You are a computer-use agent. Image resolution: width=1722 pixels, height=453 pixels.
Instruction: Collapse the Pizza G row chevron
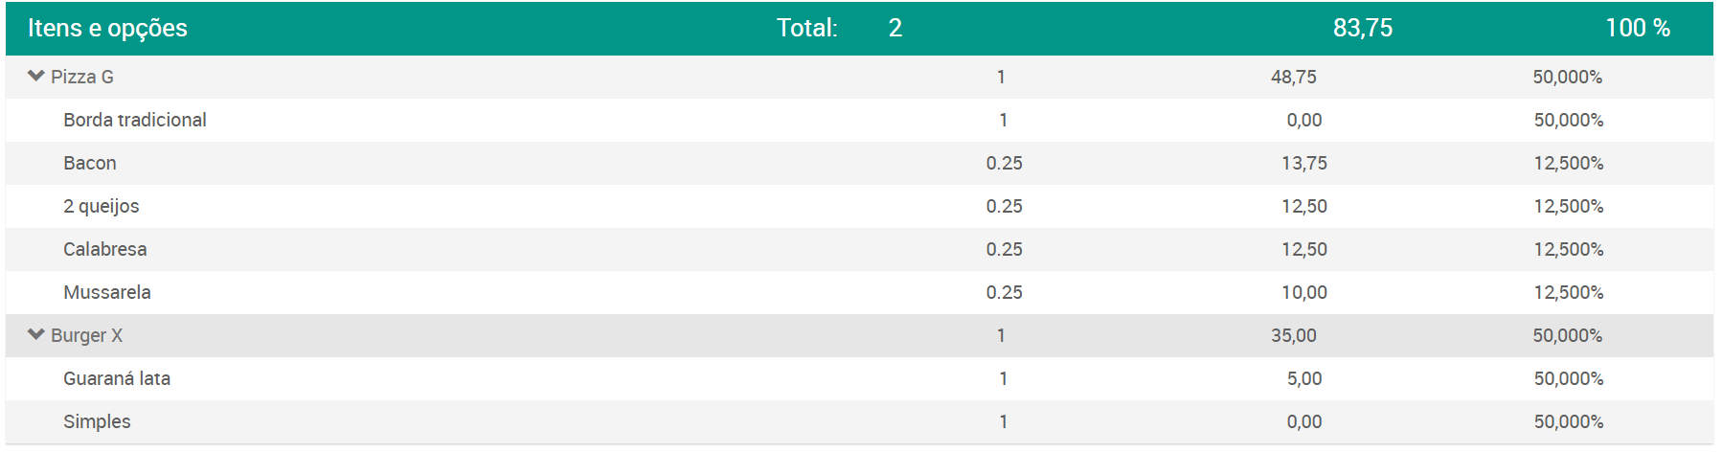click(36, 76)
